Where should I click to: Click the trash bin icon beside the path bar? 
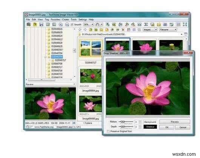(x=186, y=34)
